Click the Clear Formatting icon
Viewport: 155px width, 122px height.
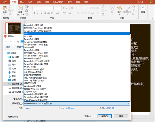72,8
